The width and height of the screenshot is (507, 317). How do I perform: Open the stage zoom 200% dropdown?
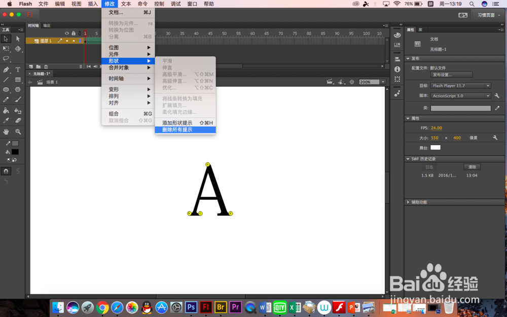383,82
